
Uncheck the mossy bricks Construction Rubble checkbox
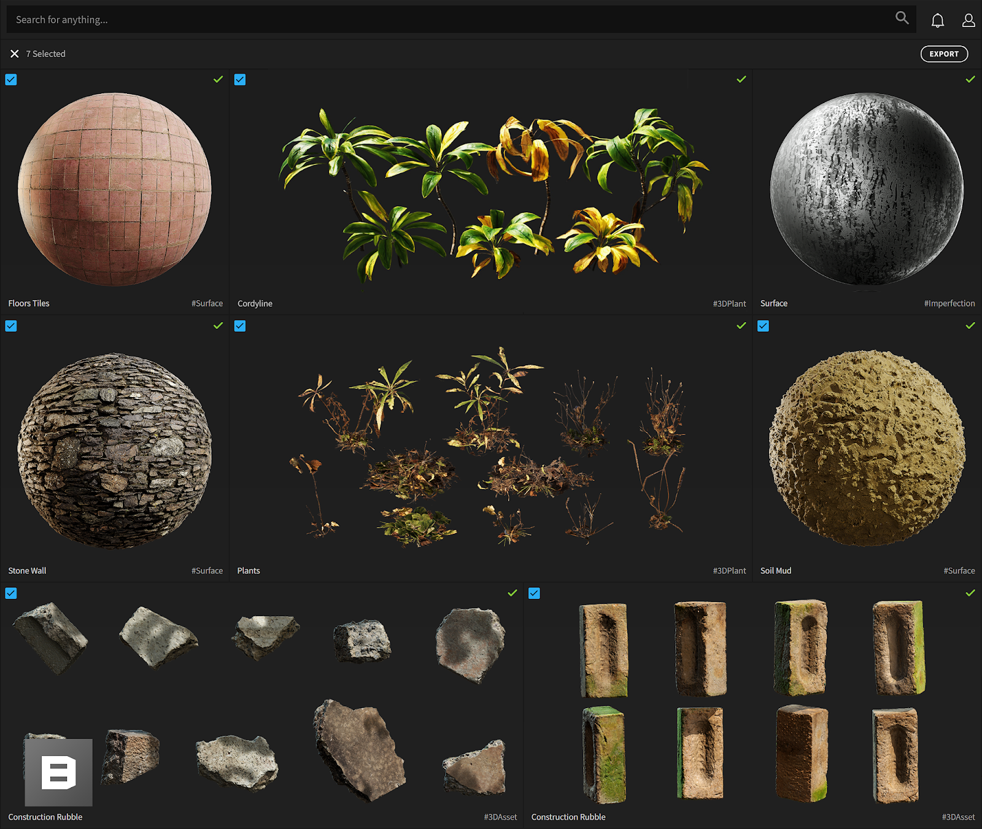point(535,593)
